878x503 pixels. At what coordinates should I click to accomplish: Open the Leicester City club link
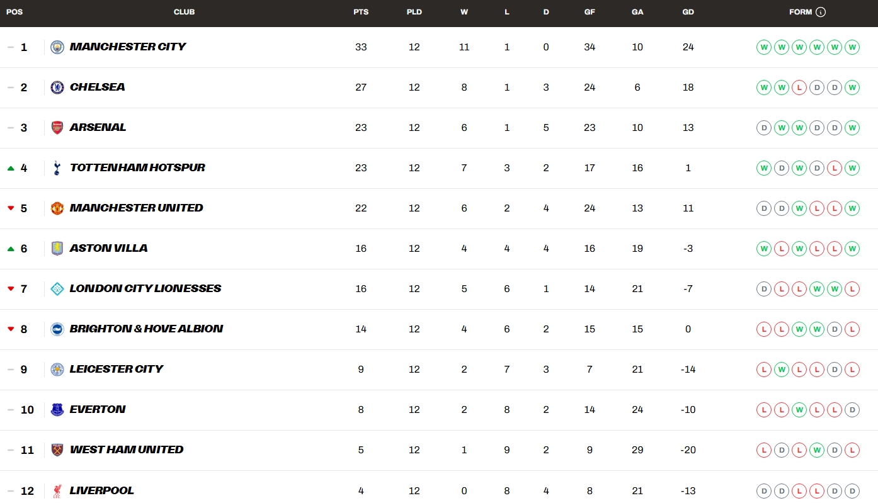[117, 369]
